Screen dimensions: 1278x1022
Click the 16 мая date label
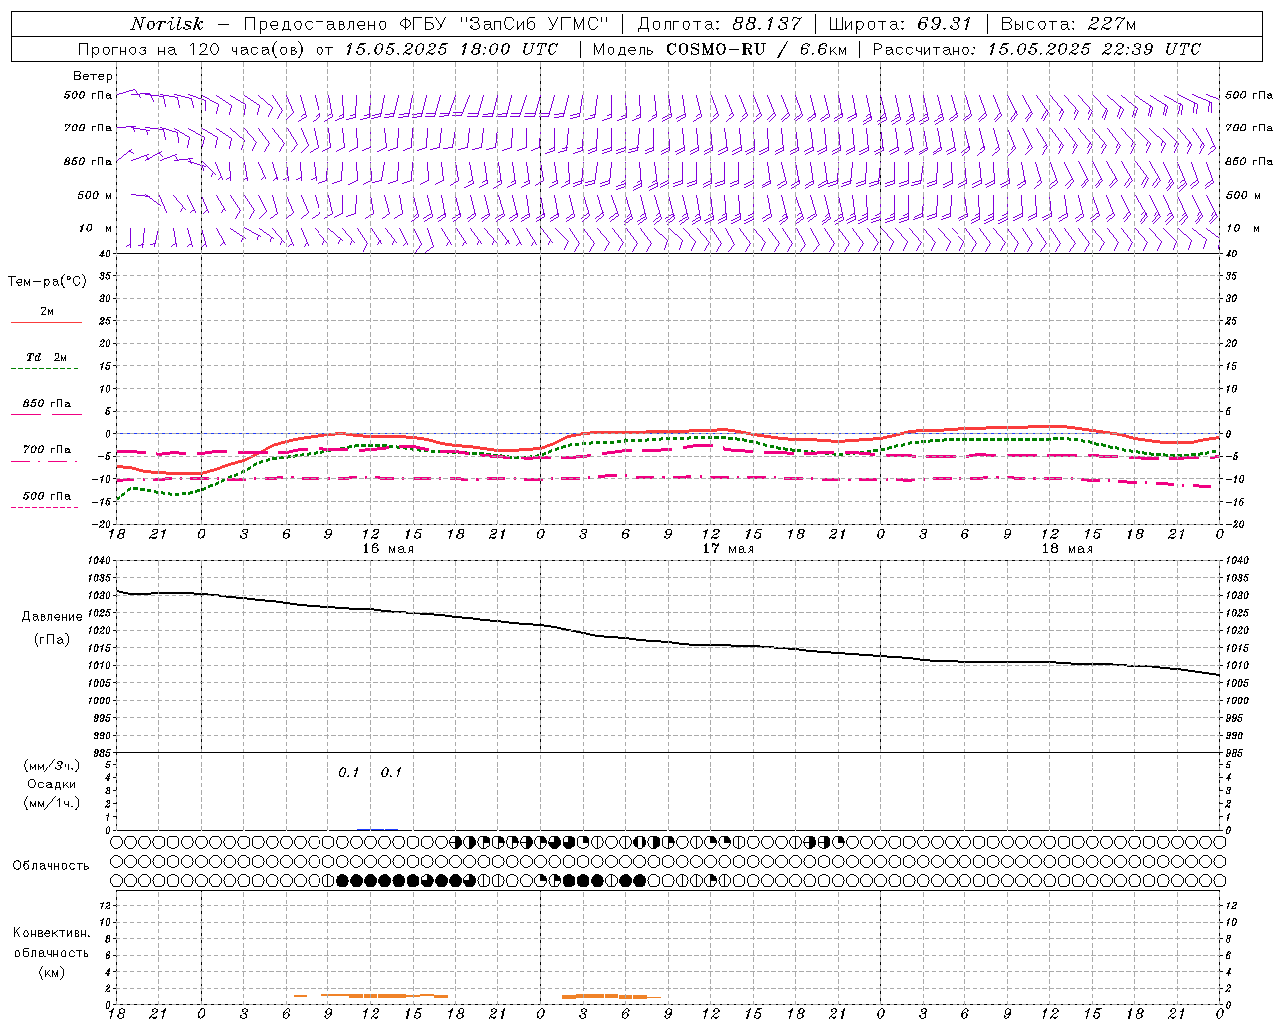tap(387, 549)
